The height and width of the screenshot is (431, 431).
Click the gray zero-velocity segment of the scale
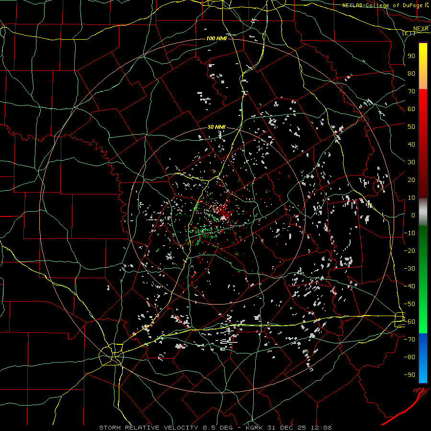pyautogui.click(x=423, y=212)
